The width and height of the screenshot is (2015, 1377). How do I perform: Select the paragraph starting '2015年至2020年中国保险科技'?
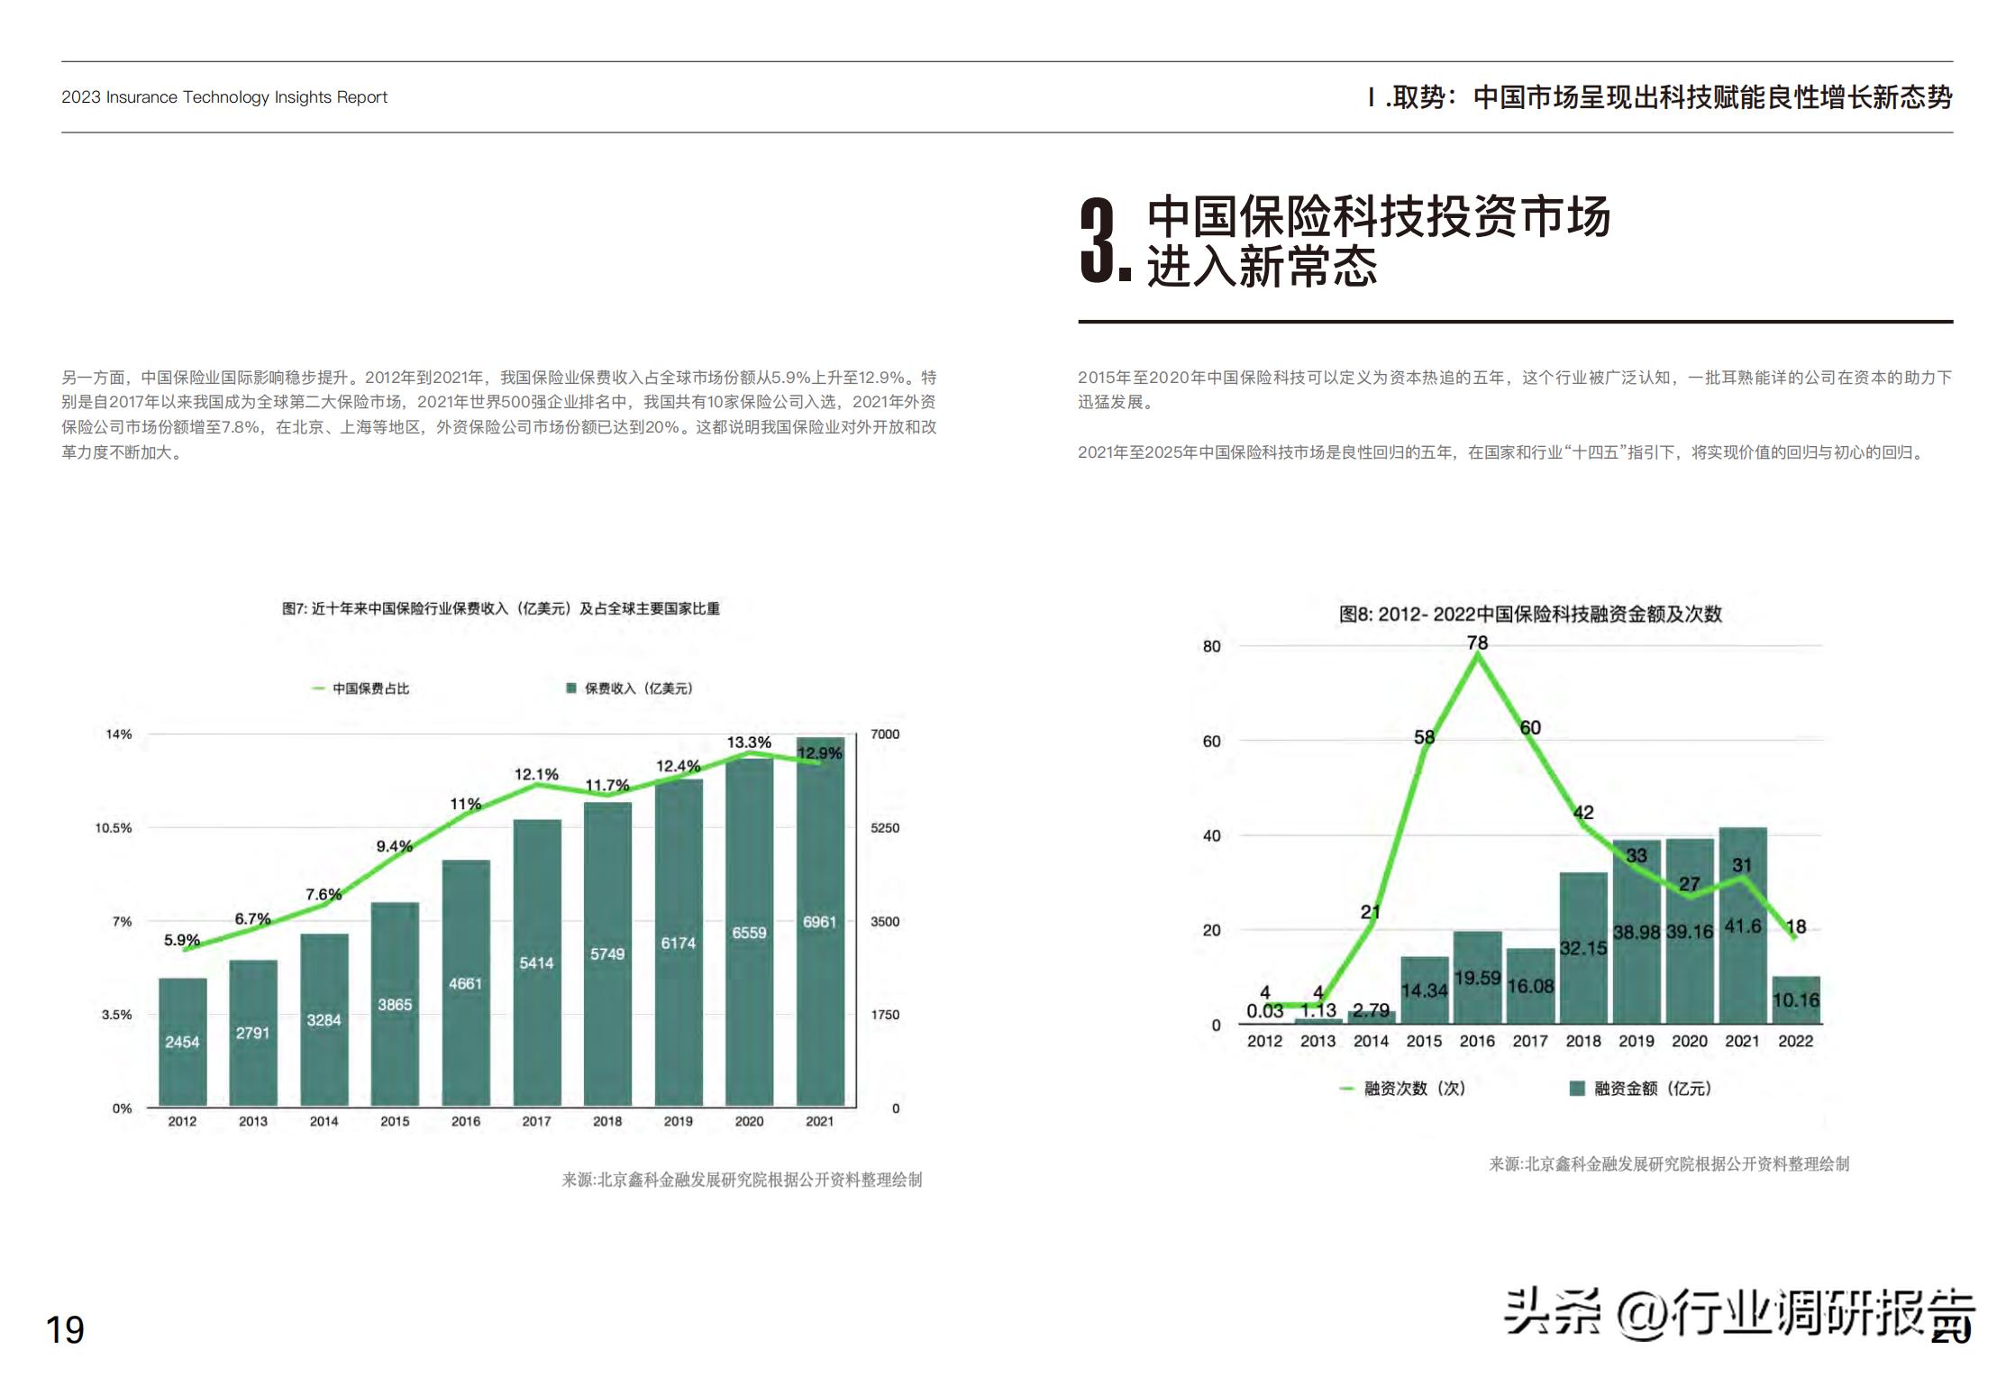click(x=1515, y=389)
